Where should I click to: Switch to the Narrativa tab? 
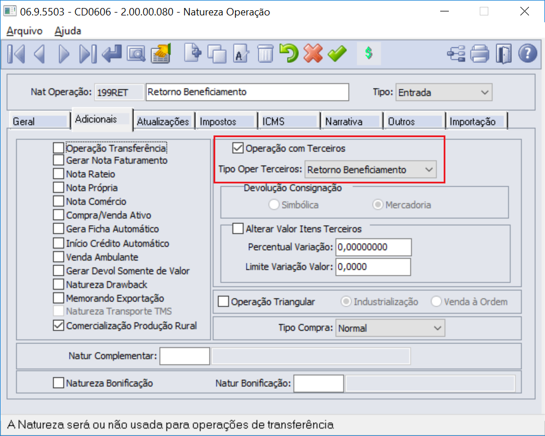[352, 121]
